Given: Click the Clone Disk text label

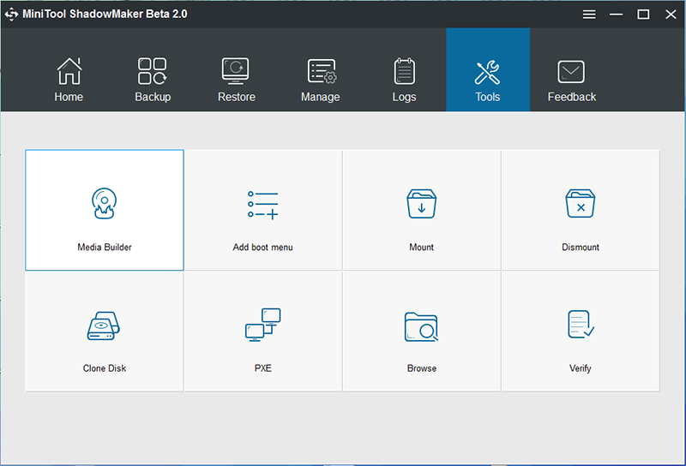Looking at the screenshot, I should [x=105, y=368].
